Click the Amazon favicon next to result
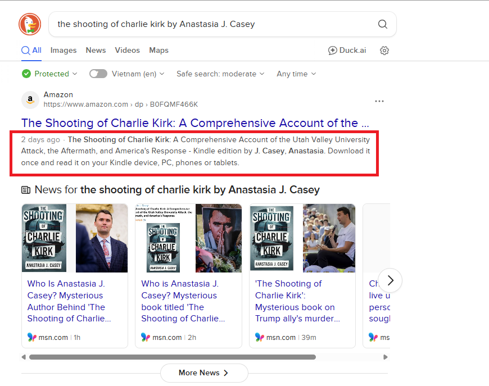This screenshot has height=386, width=489. (x=30, y=100)
